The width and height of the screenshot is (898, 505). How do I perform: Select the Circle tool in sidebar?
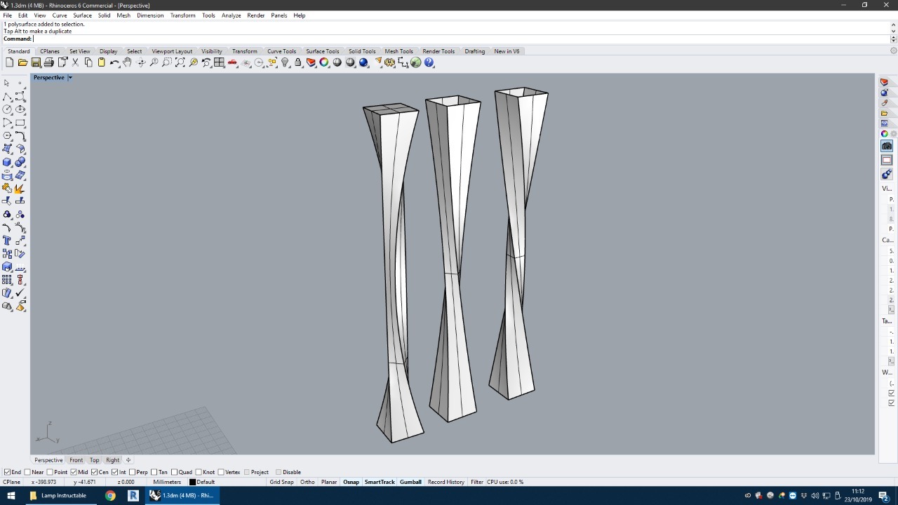[7, 109]
